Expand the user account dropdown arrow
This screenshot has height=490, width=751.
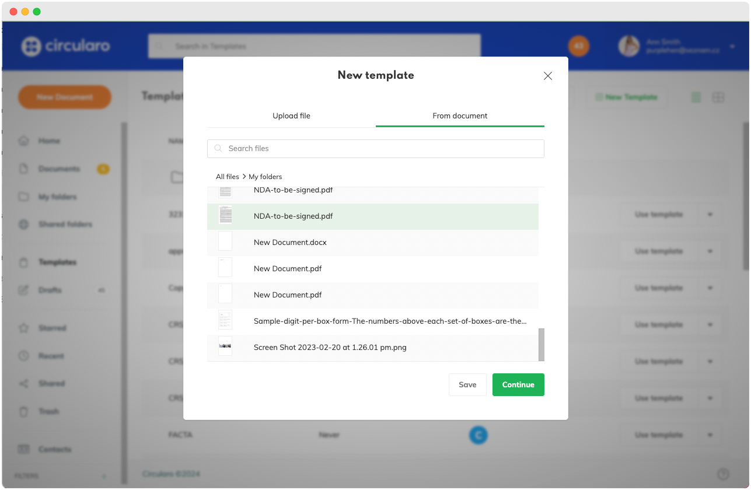(x=732, y=47)
